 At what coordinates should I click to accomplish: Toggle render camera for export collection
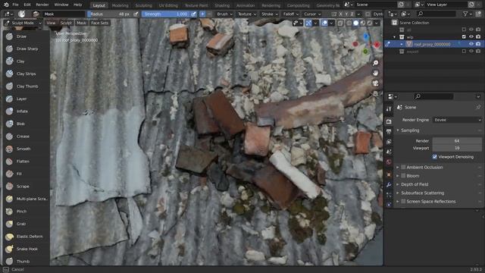pyautogui.click(x=478, y=52)
